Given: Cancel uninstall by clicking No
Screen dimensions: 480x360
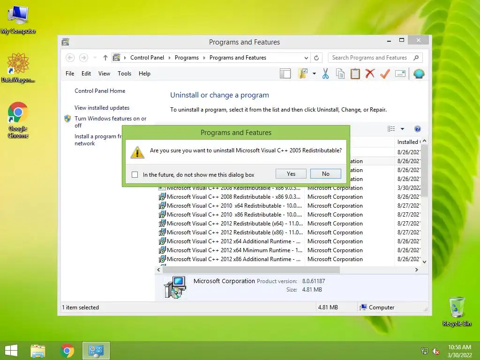Looking at the screenshot, I should coord(325,174).
